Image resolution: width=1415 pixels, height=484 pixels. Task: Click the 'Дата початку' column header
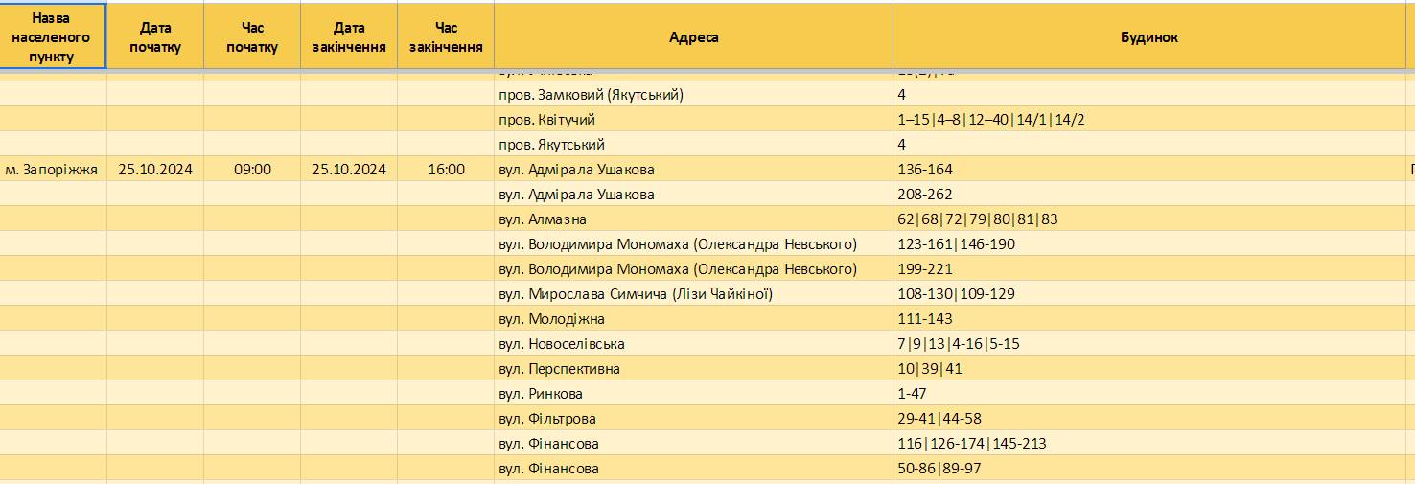155,36
